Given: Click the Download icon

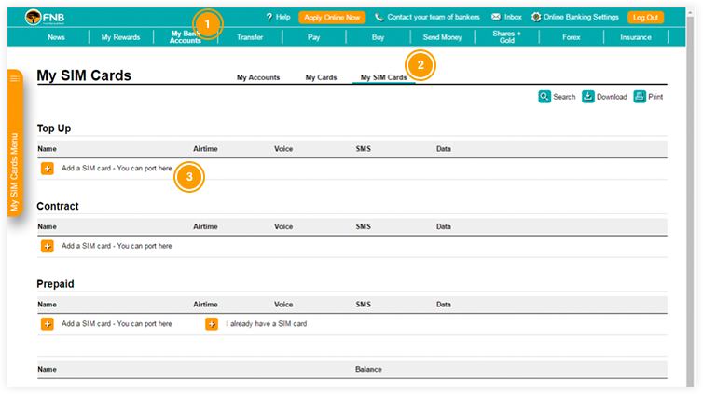Looking at the screenshot, I should [x=588, y=96].
